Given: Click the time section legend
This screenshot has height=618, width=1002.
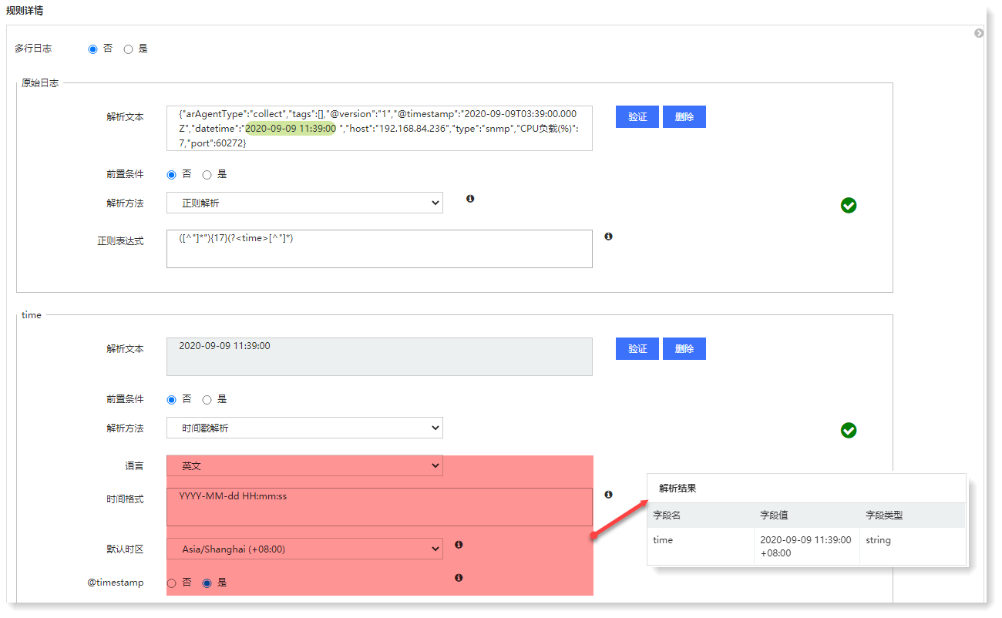Looking at the screenshot, I should point(32,314).
